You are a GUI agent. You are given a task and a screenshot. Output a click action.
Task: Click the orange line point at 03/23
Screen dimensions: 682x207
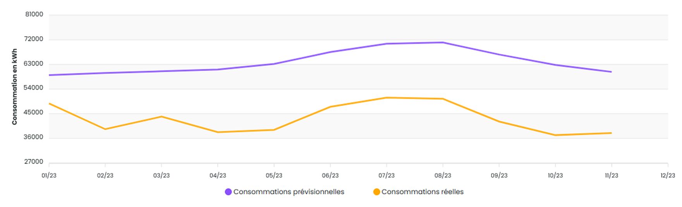[161, 117]
